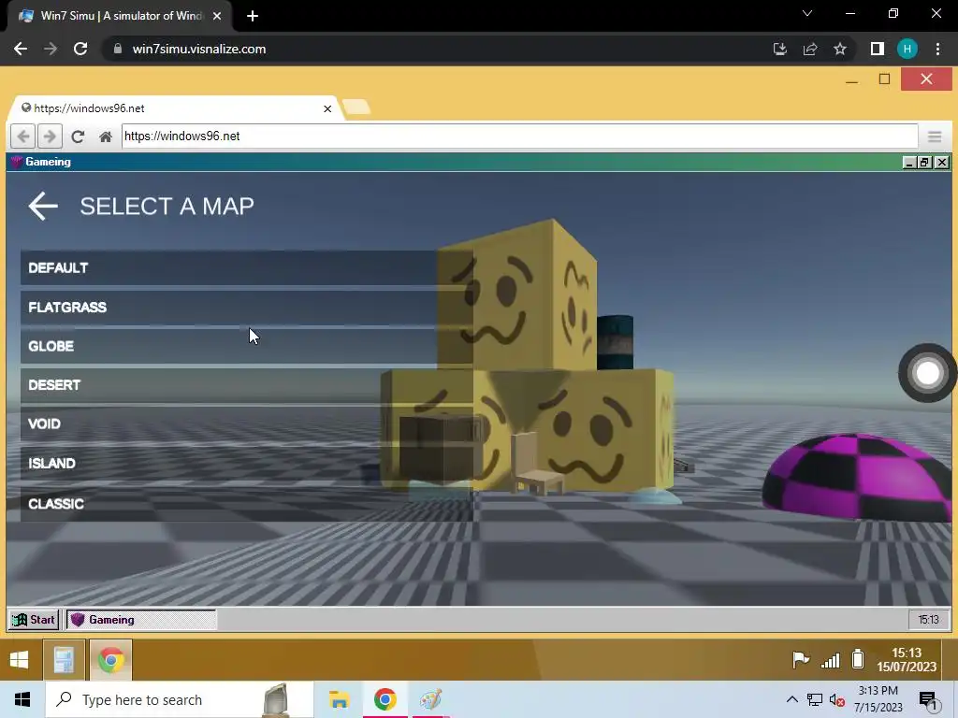The height and width of the screenshot is (718, 958).
Task: Click Chrome icon in Win7 simulator taskbar
Action: coord(110,660)
